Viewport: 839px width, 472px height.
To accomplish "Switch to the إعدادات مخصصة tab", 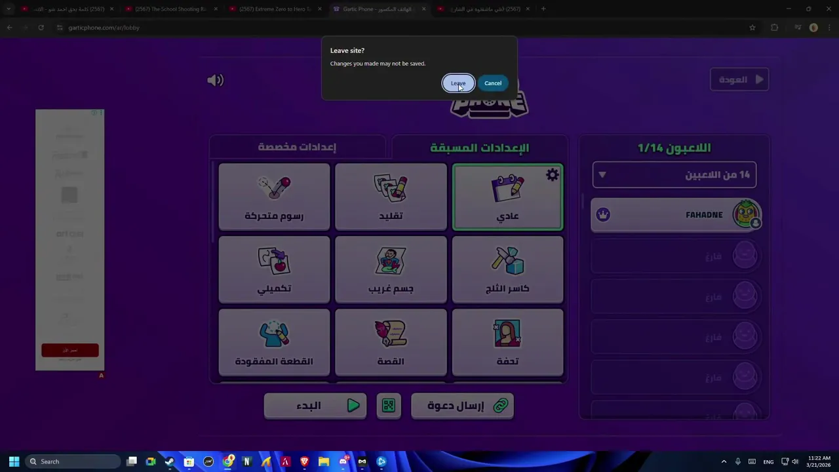I will click(x=297, y=147).
